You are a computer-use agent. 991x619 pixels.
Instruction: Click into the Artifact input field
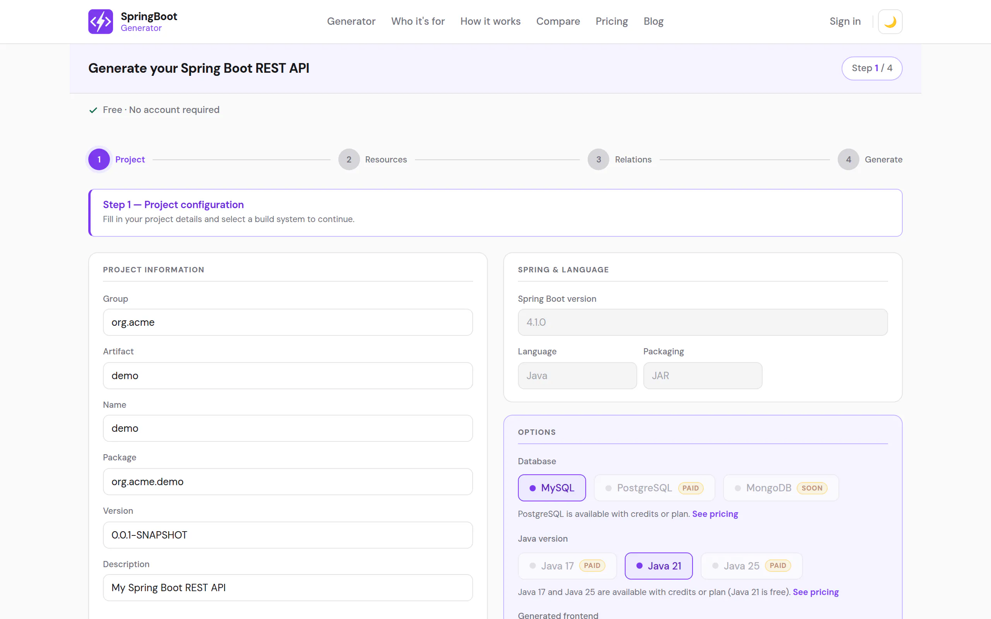tap(288, 375)
